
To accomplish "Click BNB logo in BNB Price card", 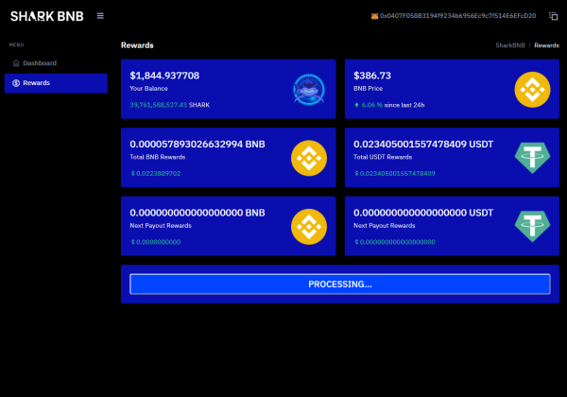I will pos(532,90).
